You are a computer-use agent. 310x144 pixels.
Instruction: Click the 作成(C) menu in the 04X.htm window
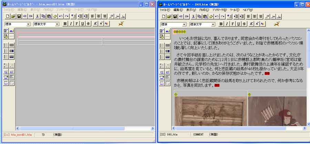point(204,10)
